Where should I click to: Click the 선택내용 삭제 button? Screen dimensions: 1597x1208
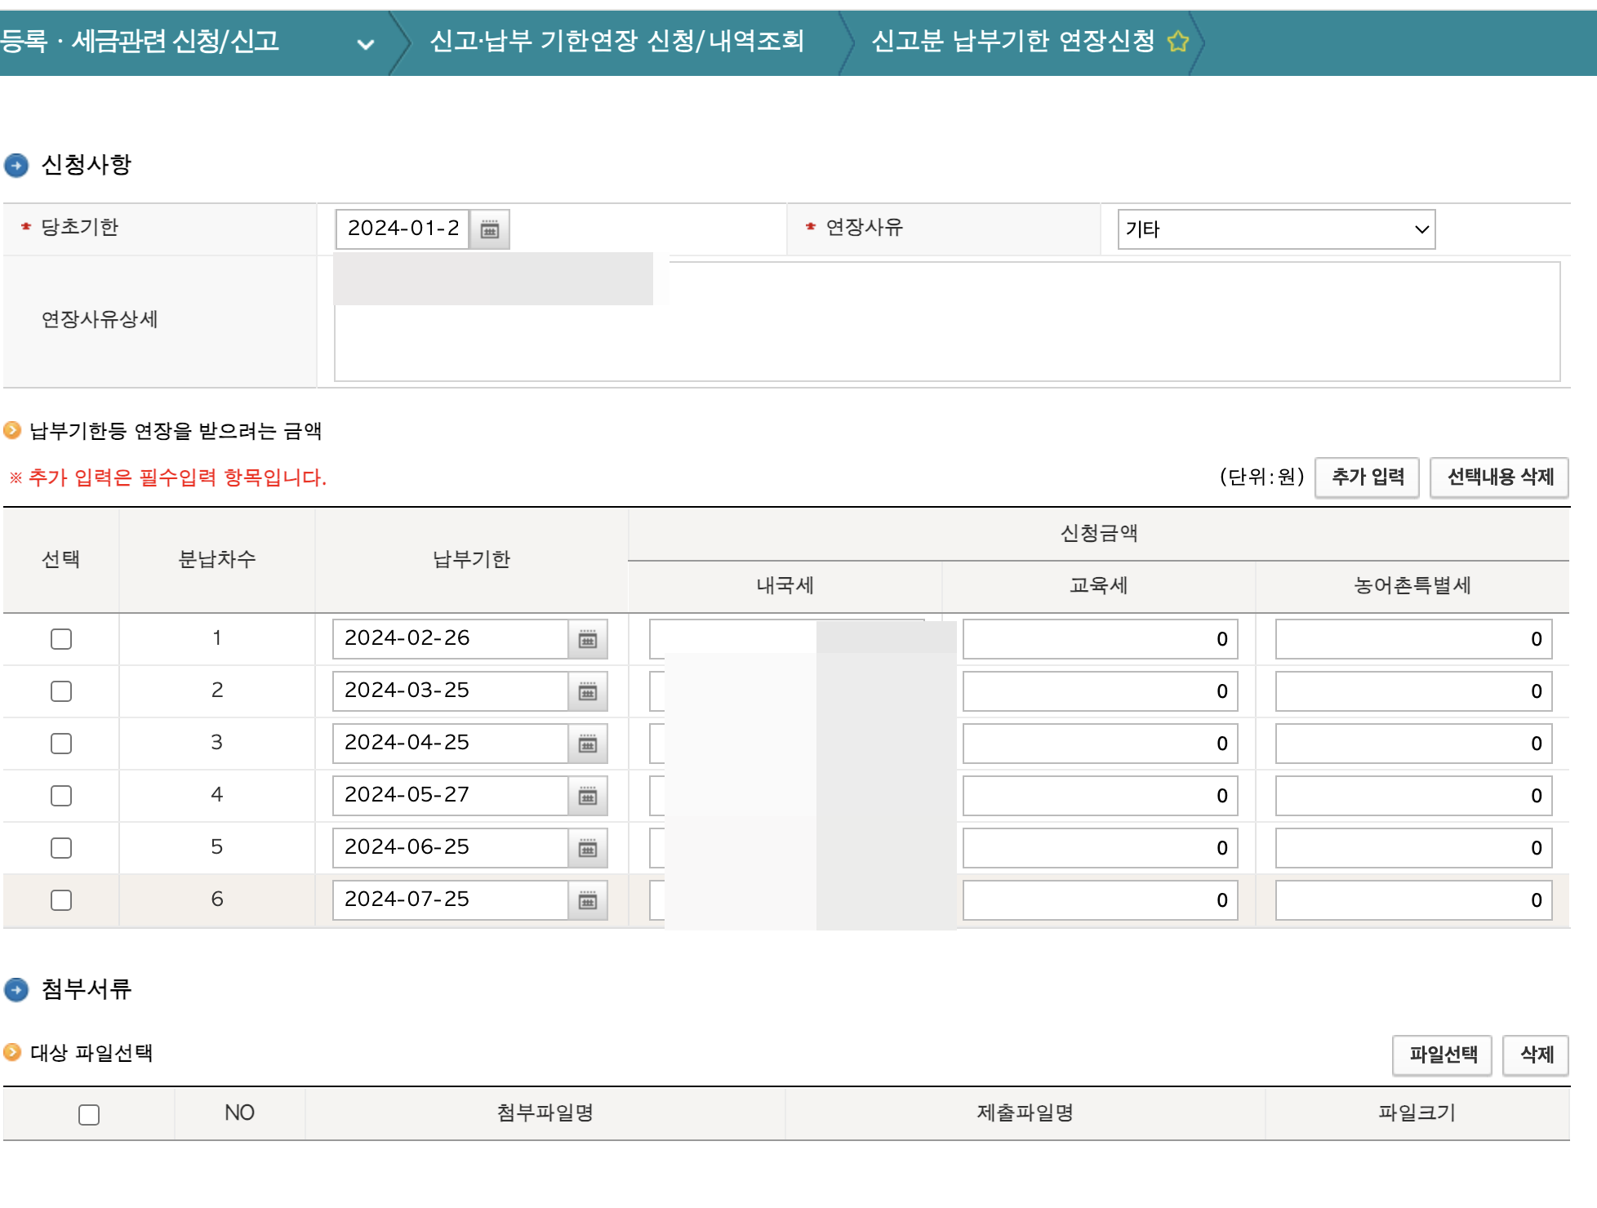1499,477
